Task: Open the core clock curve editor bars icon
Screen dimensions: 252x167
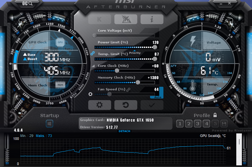Action: 93,66
